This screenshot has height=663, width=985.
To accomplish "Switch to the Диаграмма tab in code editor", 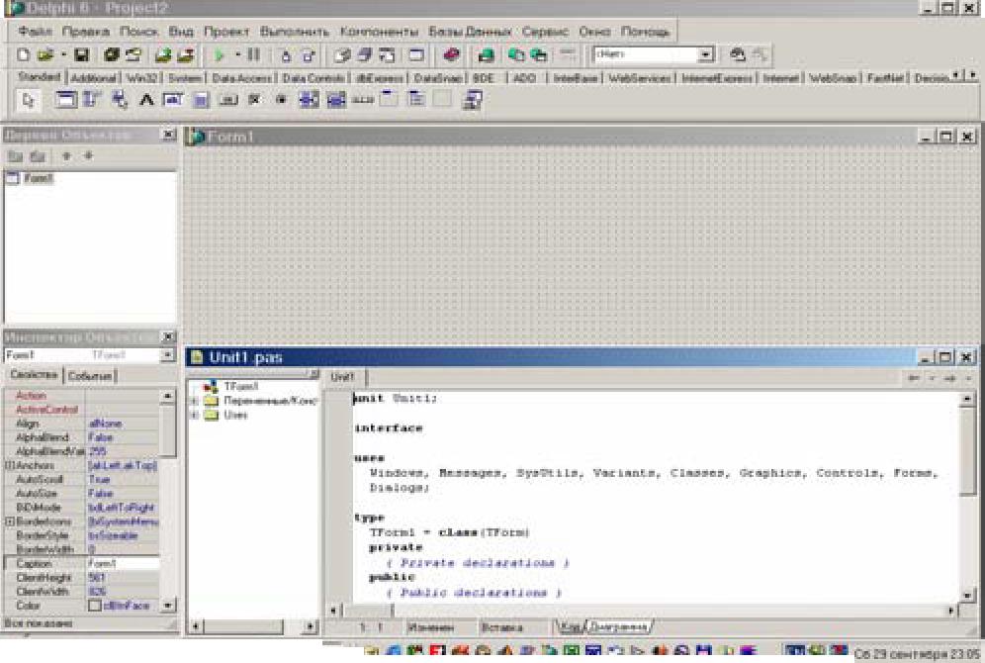I will tap(619, 626).
